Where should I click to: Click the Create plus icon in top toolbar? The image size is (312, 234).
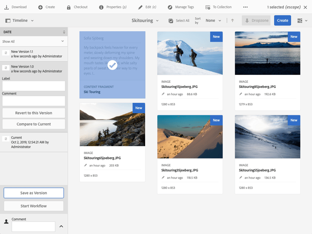click(40, 7)
